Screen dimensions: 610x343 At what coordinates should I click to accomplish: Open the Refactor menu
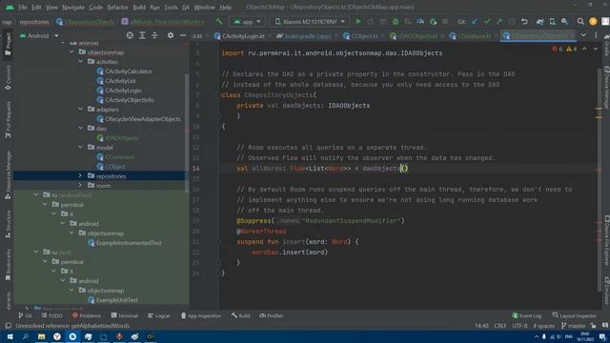point(117,7)
